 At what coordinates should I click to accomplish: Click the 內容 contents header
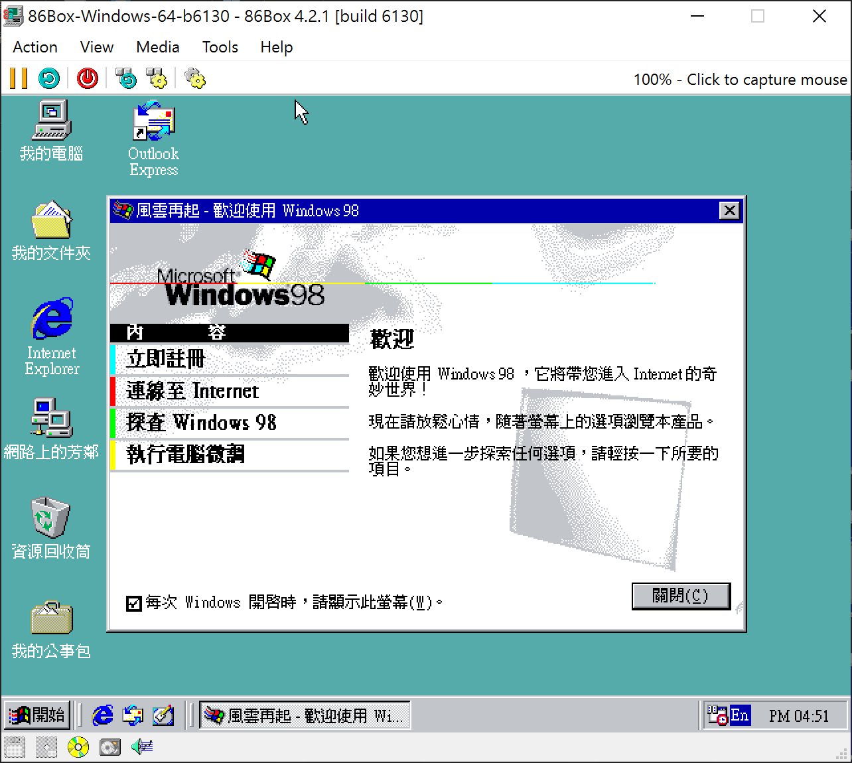(x=230, y=332)
